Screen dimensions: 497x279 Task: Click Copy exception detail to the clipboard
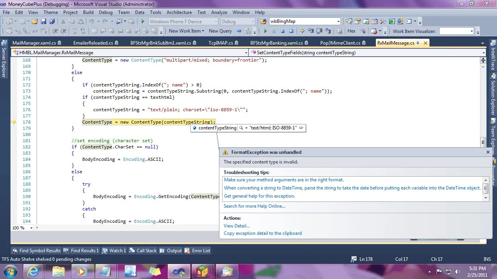tap(262, 233)
